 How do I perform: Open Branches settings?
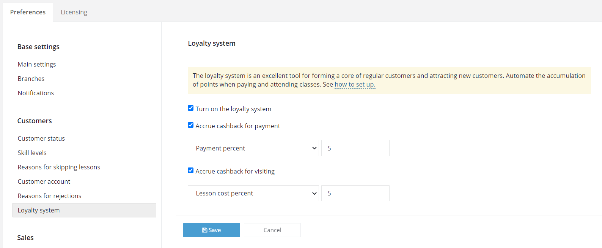pyautogui.click(x=31, y=79)
